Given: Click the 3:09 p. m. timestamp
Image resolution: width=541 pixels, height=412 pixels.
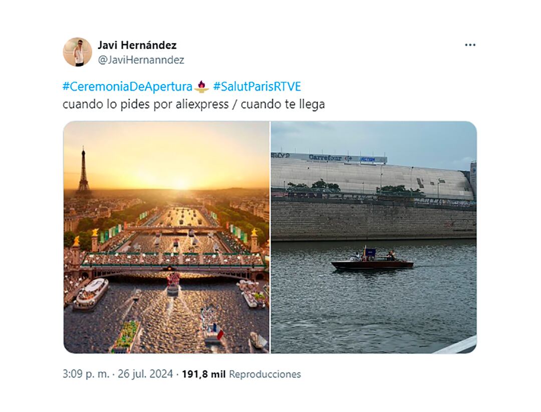Looking at the screenshot, I should coord(86,374).
